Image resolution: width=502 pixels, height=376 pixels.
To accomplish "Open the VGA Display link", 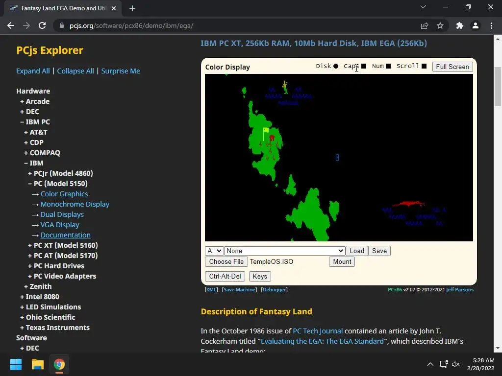I will 60,225.
